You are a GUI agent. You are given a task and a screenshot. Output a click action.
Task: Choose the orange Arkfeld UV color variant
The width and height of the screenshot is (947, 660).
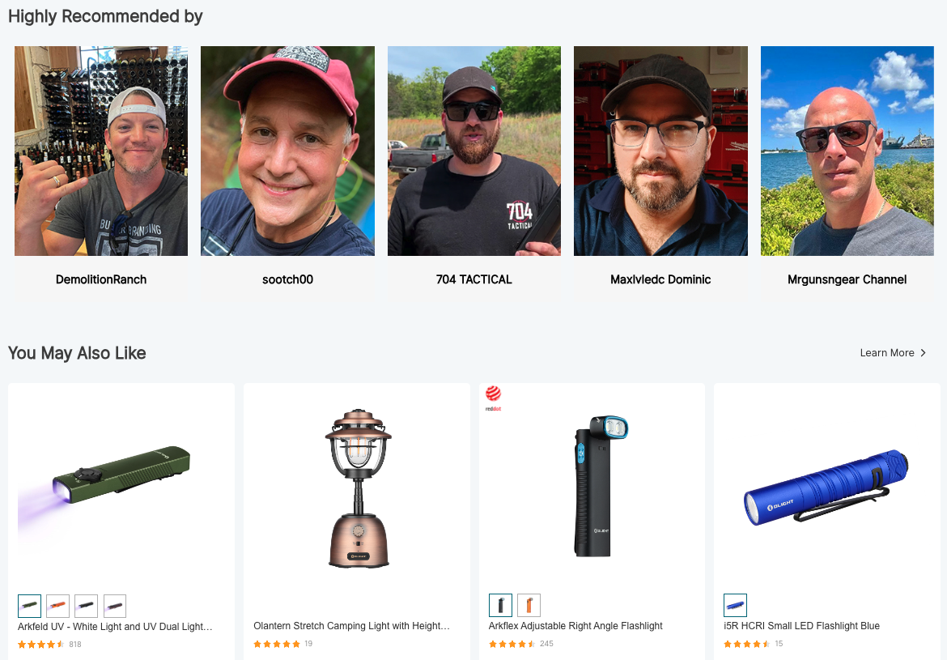point(58,606)
